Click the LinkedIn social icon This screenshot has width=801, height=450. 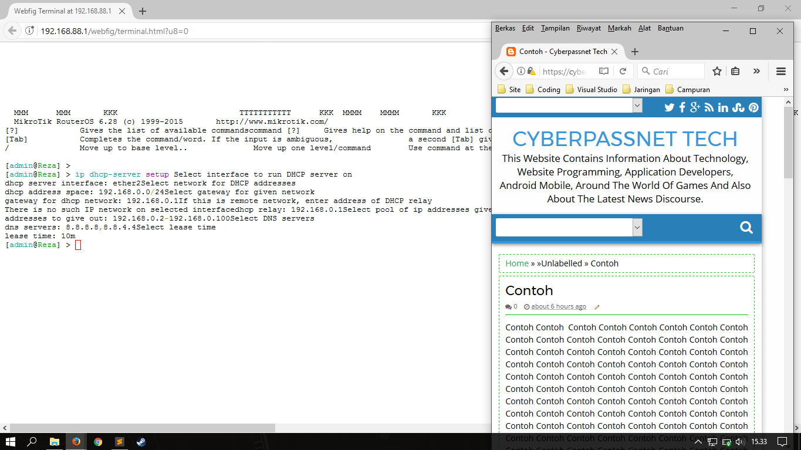click(723, 107)
